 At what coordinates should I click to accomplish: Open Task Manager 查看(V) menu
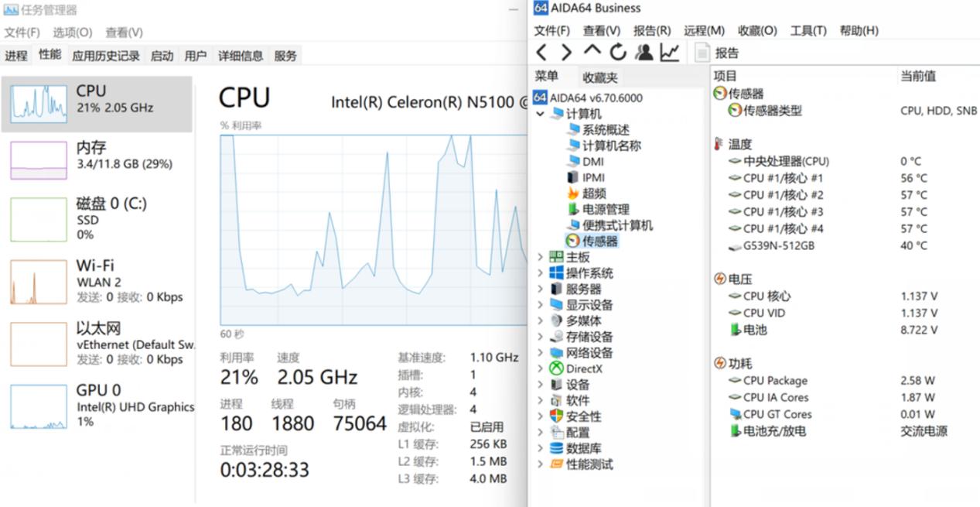[x=124, y=33]
